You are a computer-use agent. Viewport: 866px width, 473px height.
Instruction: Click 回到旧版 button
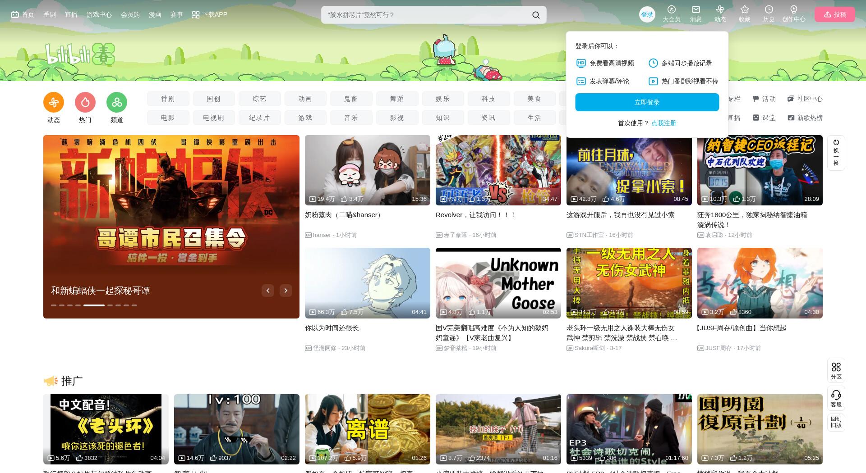pyautogui.click(x=836, y=422)
